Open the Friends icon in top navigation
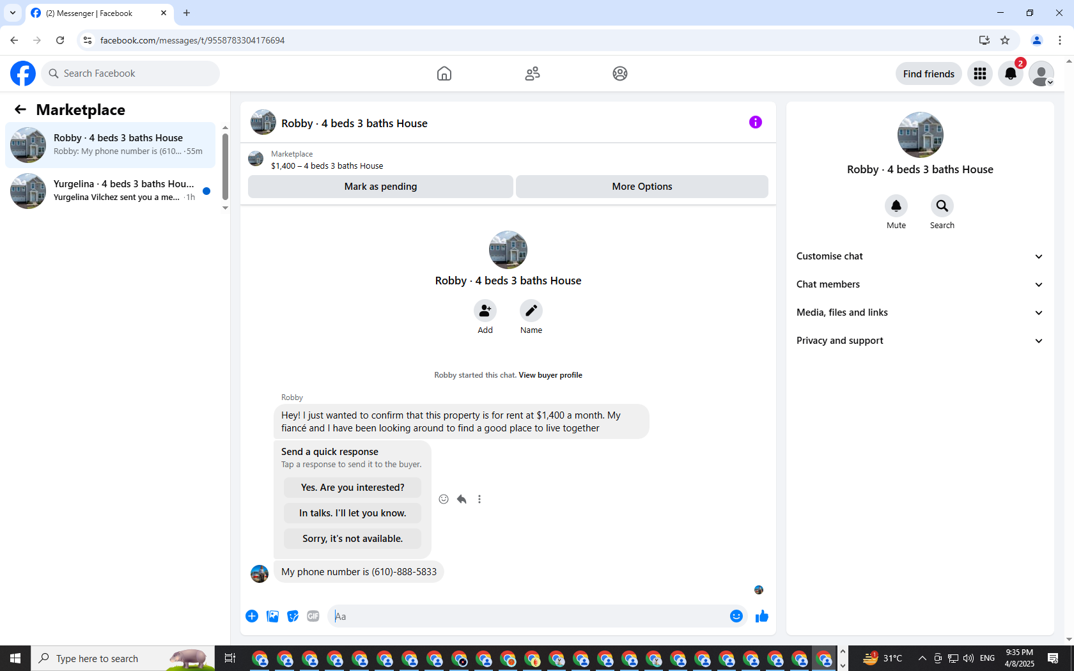Screen dimensions: 1074x671 (x=533, y=73)
